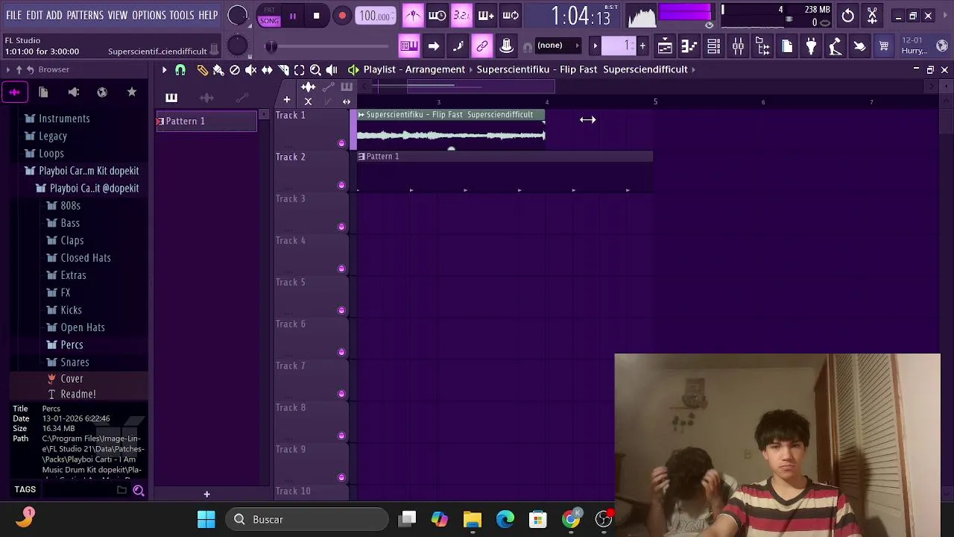Screen dimensions: 954x537
Task: Select the Mute tool in Playlist
Action: [251, 70]
